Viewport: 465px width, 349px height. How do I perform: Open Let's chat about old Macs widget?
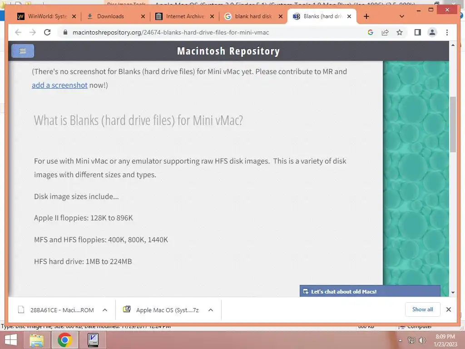tap(370, 291)
